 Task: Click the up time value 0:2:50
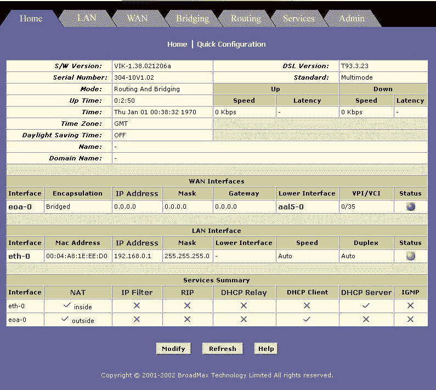(124, 101)
